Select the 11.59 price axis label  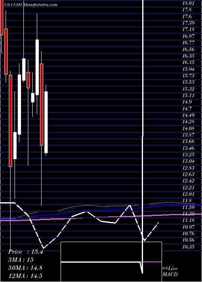coord(188,207)
